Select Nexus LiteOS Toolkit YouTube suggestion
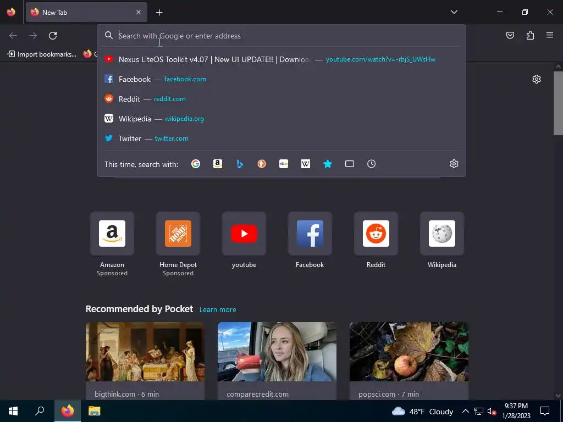This screenshot has height=422, width=563. coord(281,59)
